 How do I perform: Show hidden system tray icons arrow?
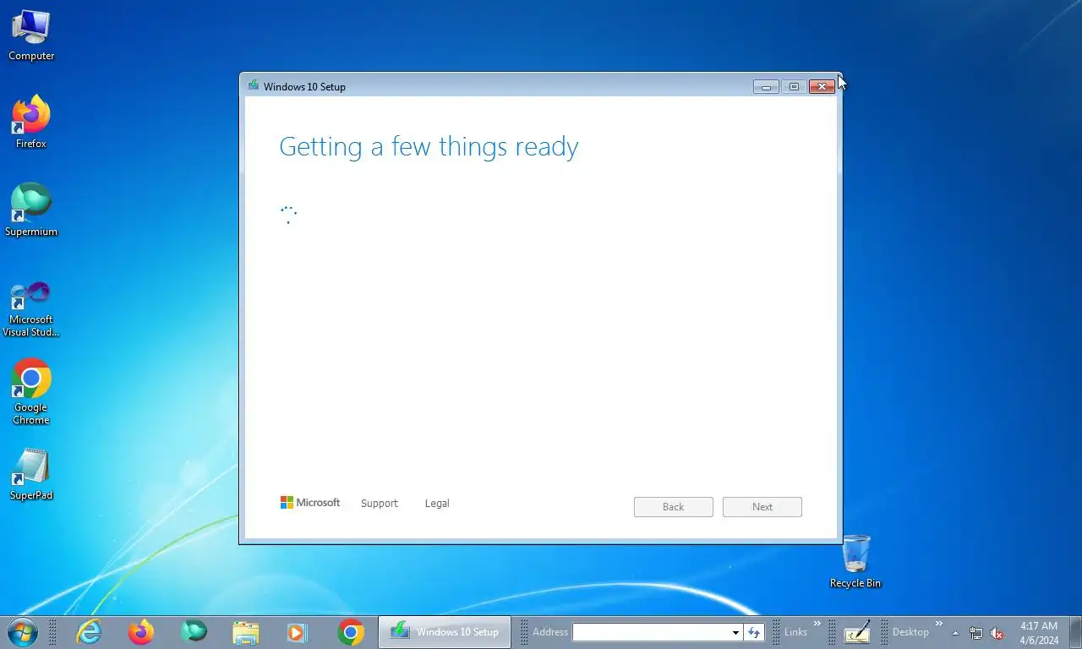pos(956,633)
